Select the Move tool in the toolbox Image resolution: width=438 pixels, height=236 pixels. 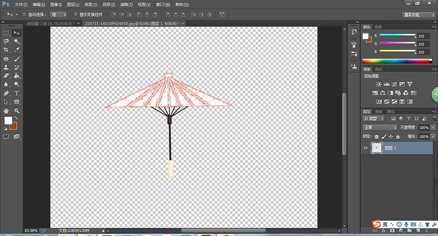pos(17,33)
